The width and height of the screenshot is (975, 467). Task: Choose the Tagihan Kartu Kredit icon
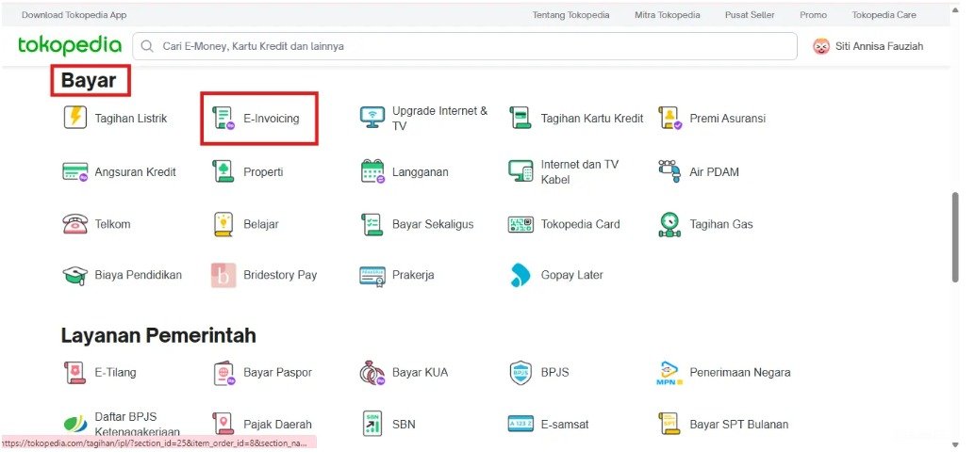tap(521, 118)
